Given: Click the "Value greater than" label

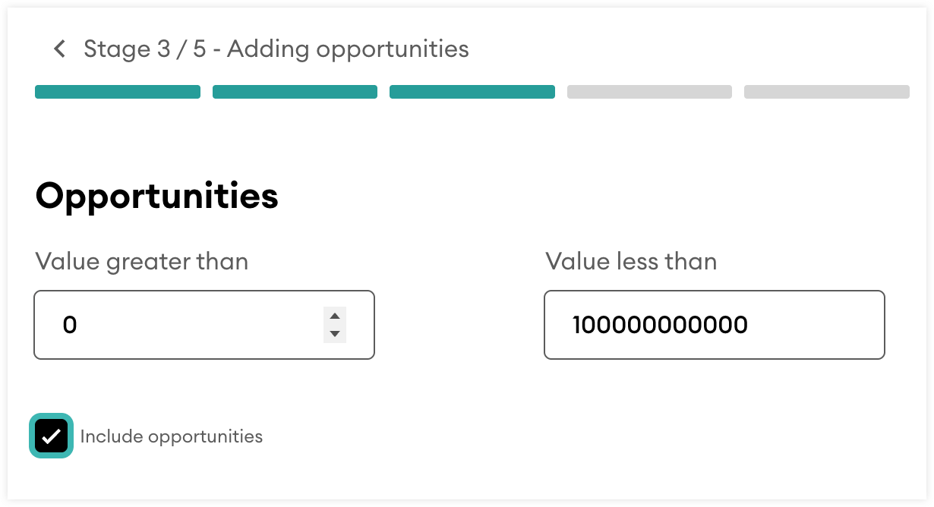Looking at the screenshot, I should 142,262.
